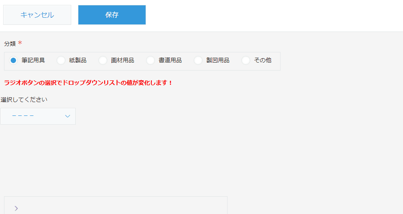Click the キャンセル button

click(37, 15)
